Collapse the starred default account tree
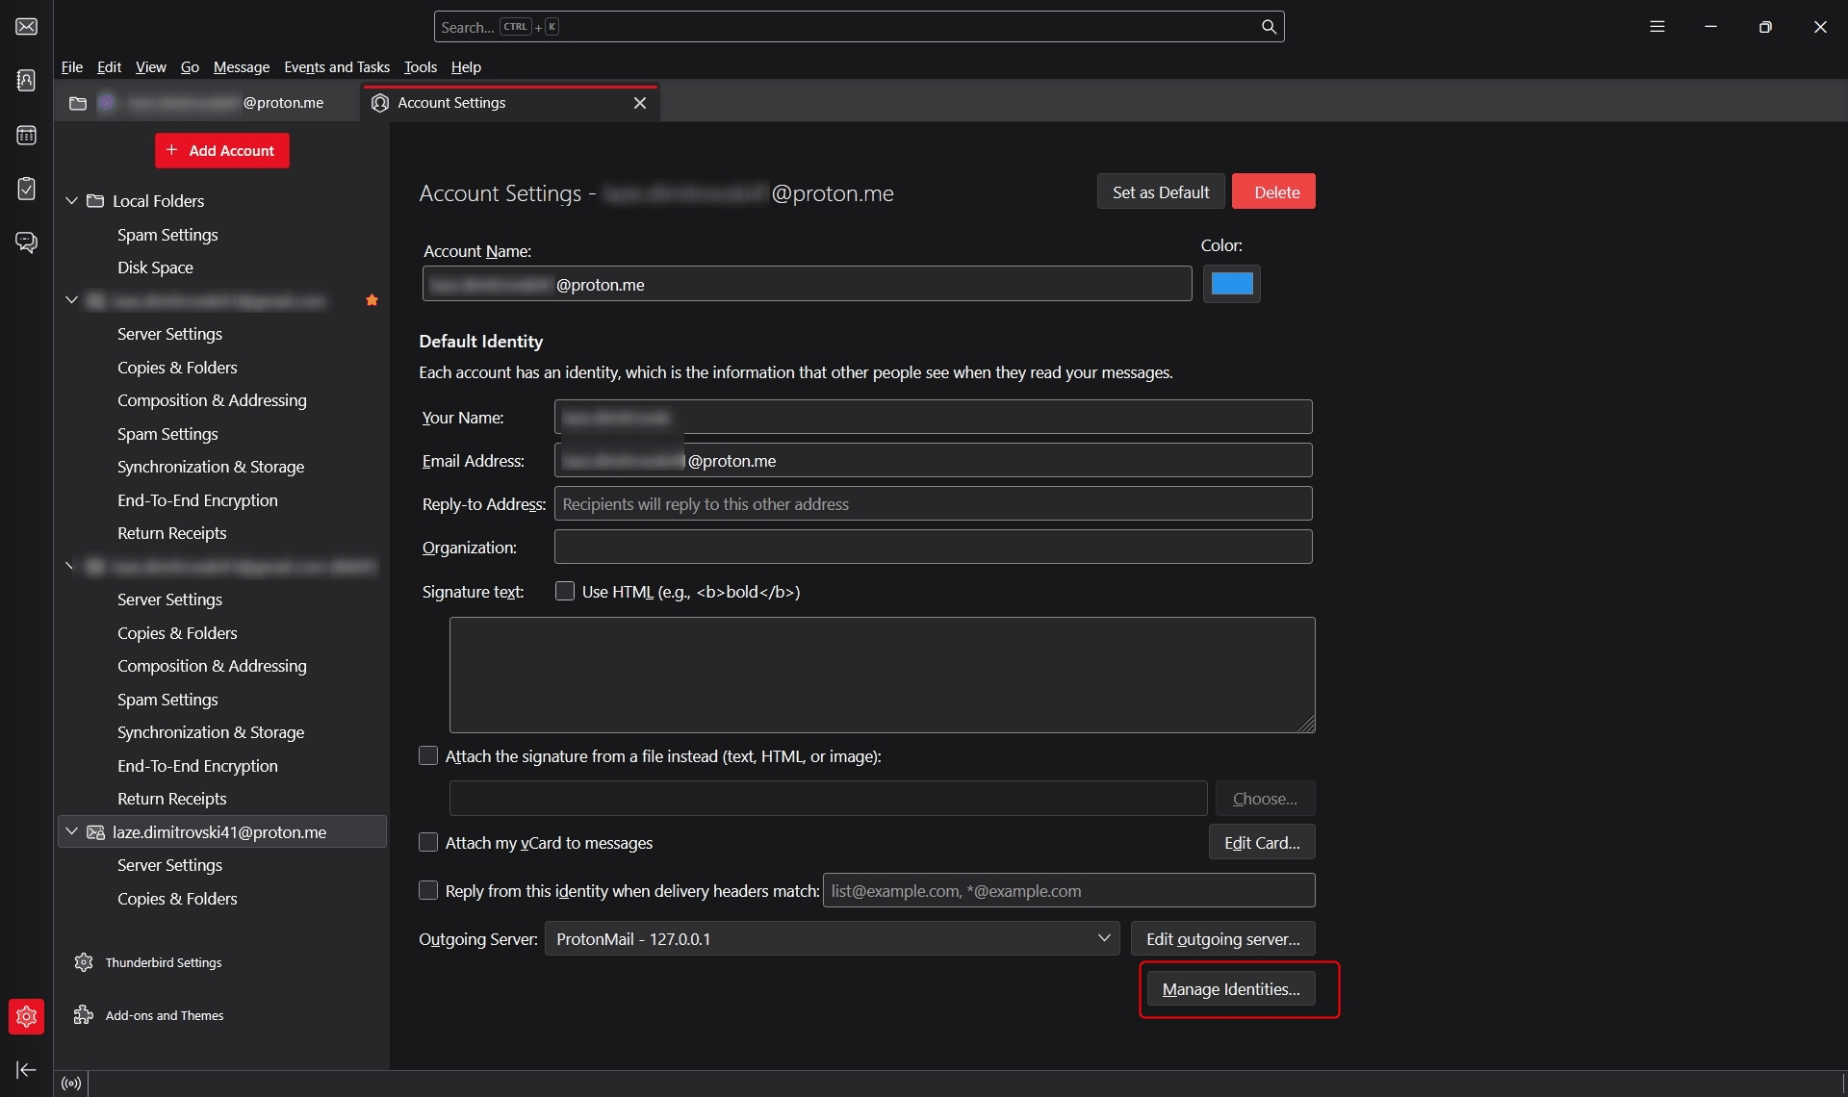This screenshot has width=1848, height=1097. coord(71,300)
